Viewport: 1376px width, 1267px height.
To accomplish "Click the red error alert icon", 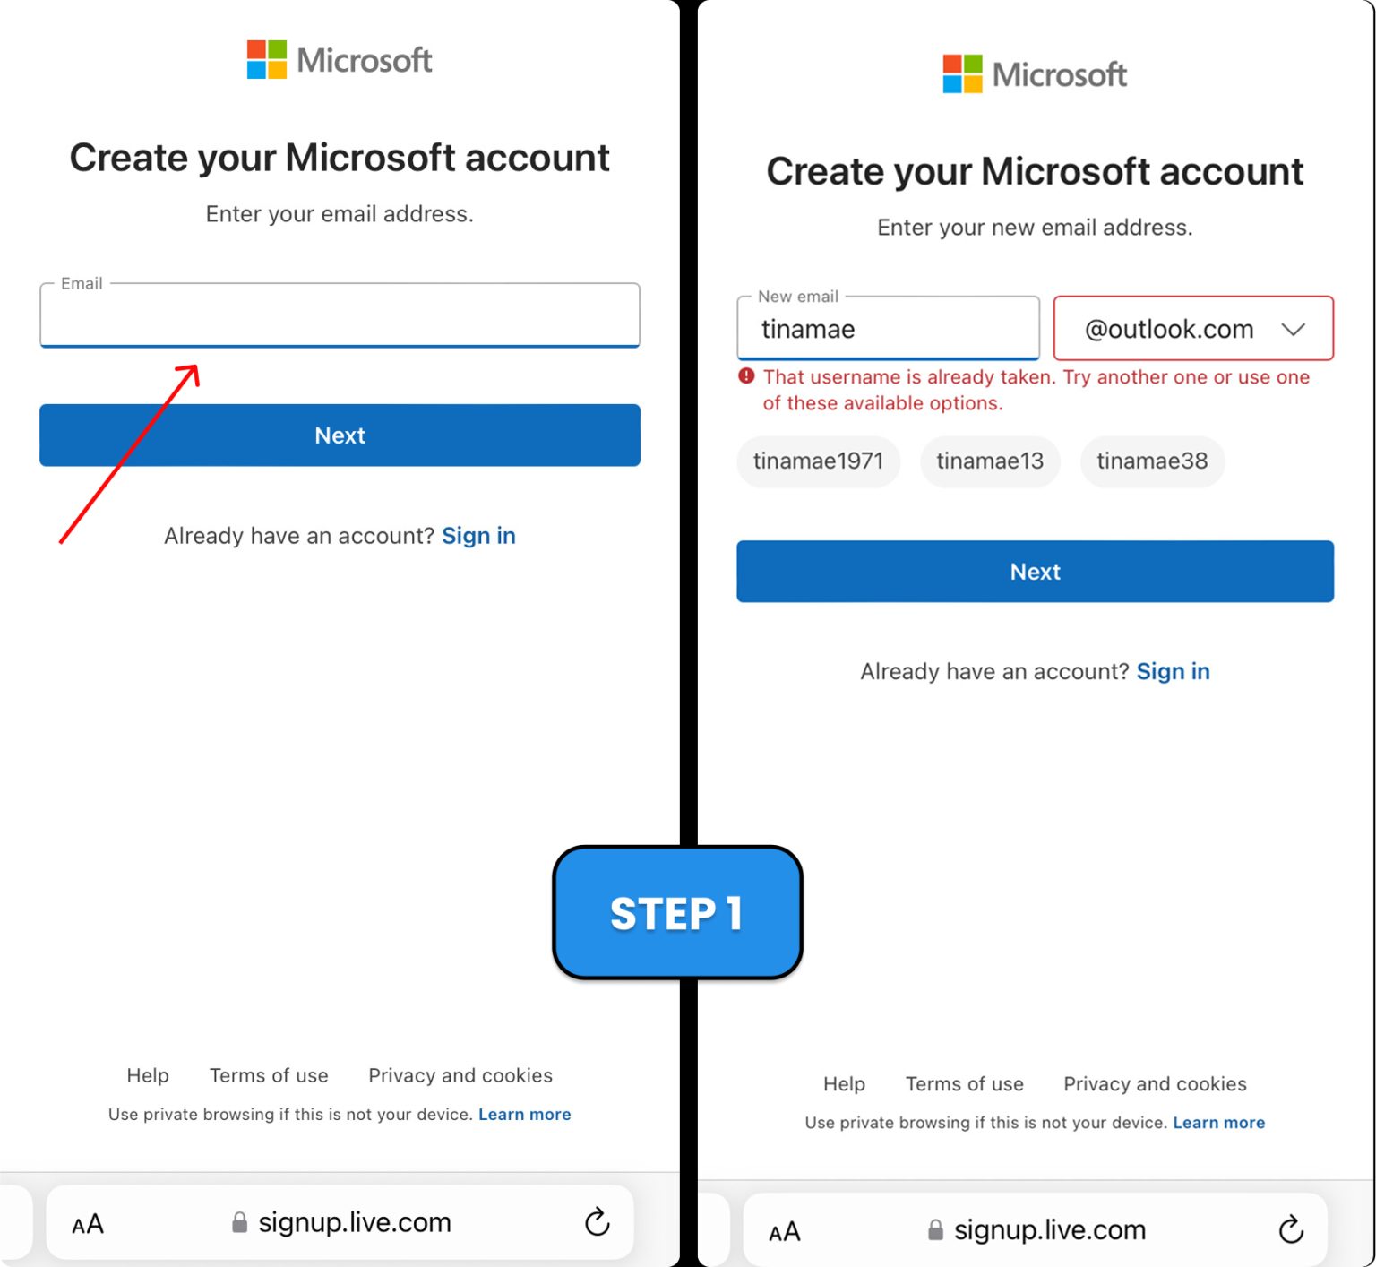I will (747, 376).
